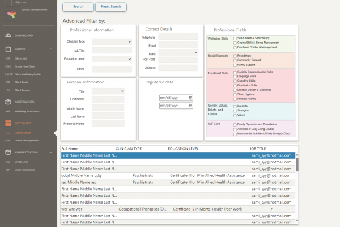Open Create new Specialist page

coord(27,141)
